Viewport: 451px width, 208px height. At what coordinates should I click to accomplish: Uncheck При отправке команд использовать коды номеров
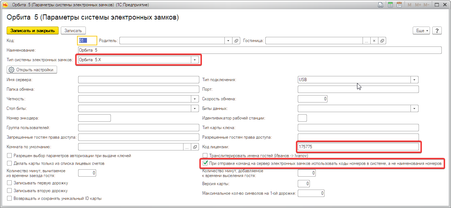[205, 163]
